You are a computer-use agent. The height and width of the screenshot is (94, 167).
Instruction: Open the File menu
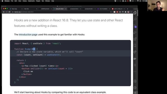click(12, 1)
